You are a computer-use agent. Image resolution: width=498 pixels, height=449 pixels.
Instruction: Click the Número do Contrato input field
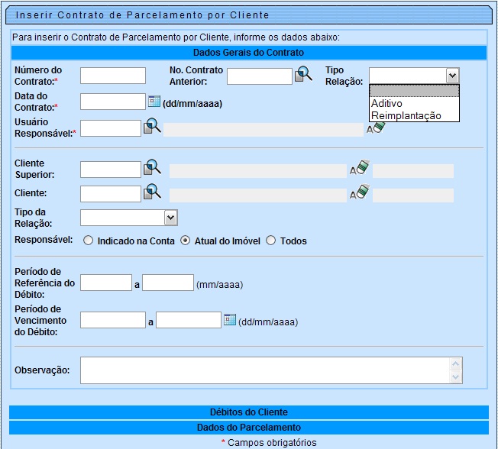click(112, 75)
